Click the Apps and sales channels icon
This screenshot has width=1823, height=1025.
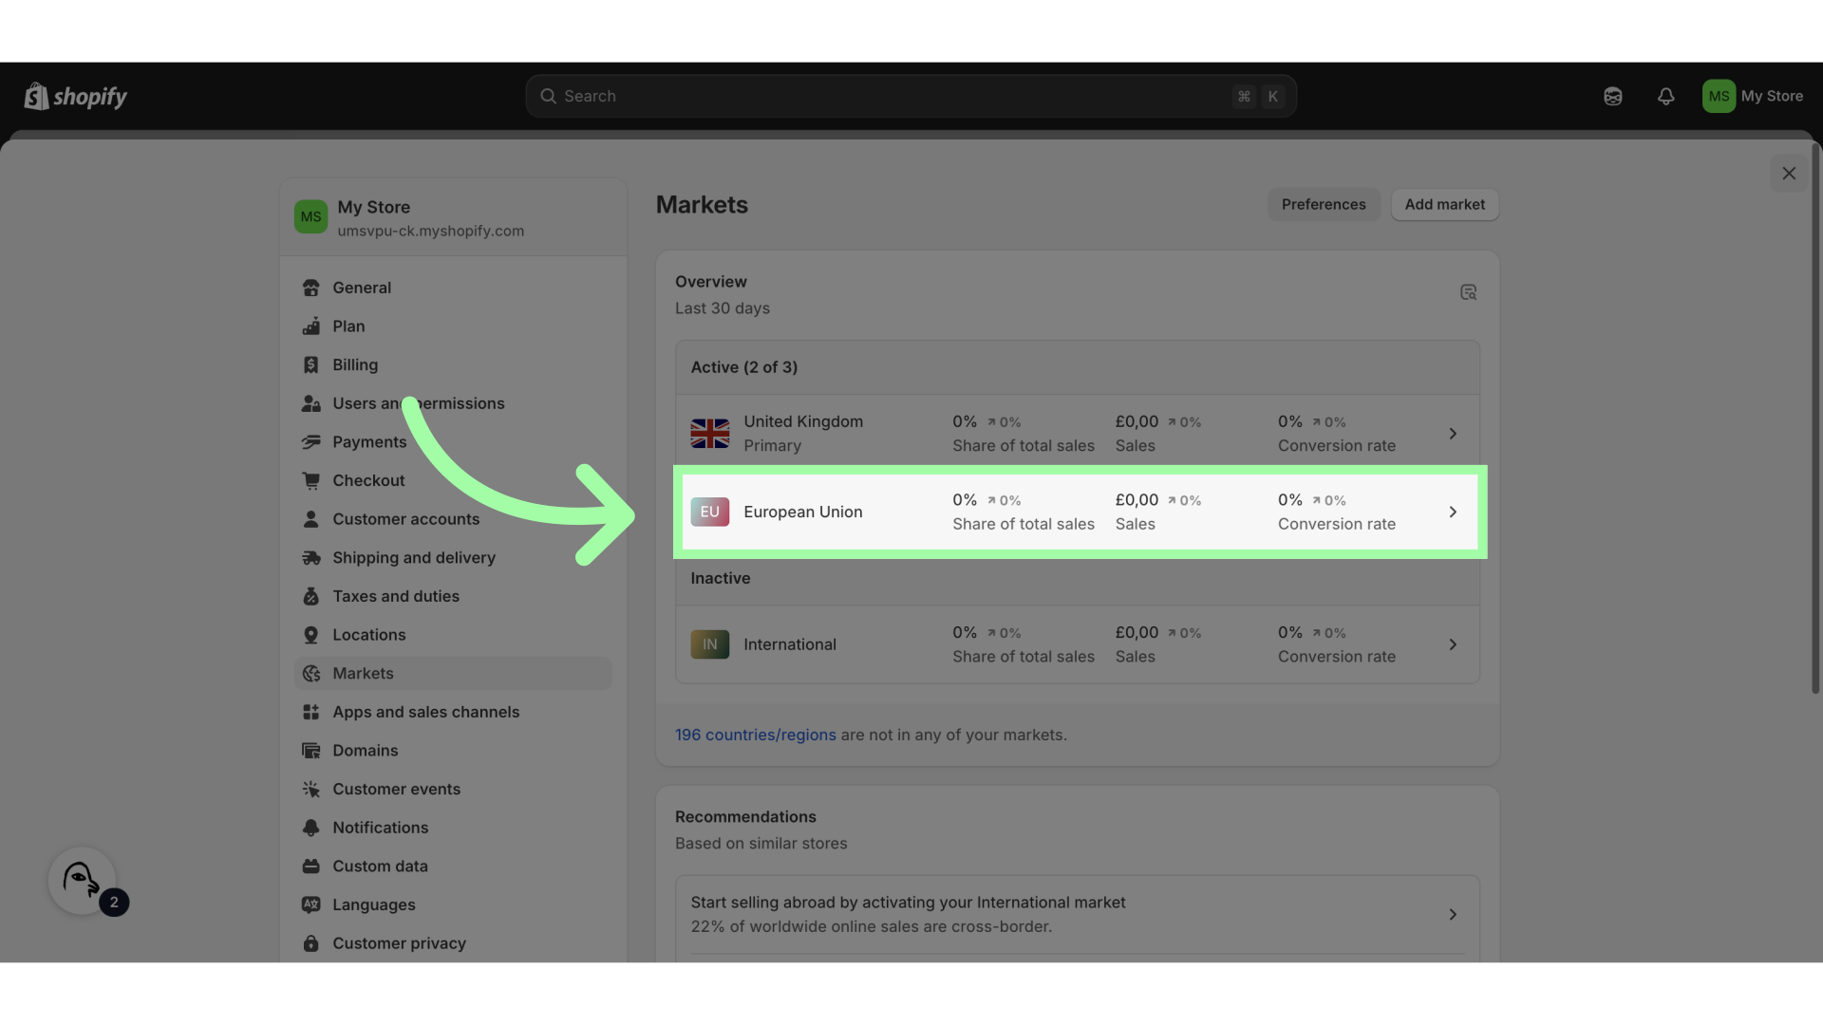[310, 713]
